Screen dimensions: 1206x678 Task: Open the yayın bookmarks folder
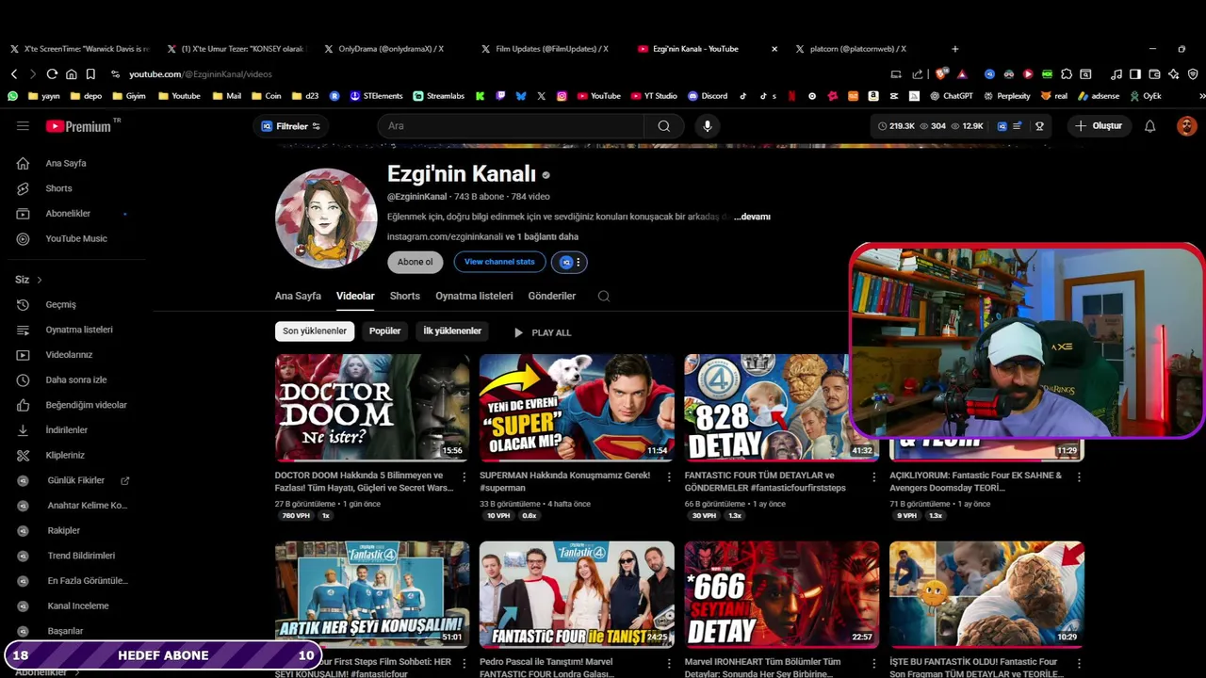tap(43, 96)
